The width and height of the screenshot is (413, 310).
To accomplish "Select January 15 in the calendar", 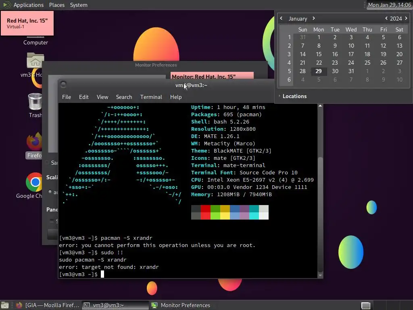I will [319, 54].
